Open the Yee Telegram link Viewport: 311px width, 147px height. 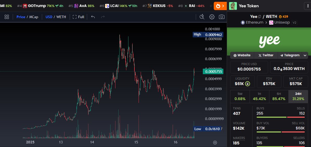290,55
